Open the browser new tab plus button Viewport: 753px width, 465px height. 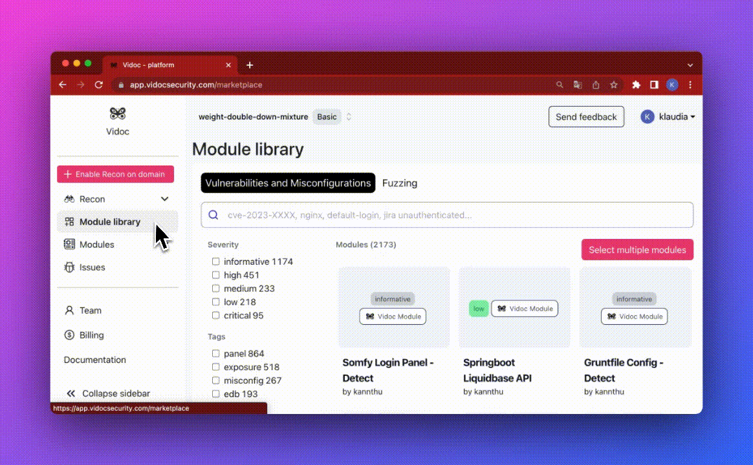(x=250, y=65)
